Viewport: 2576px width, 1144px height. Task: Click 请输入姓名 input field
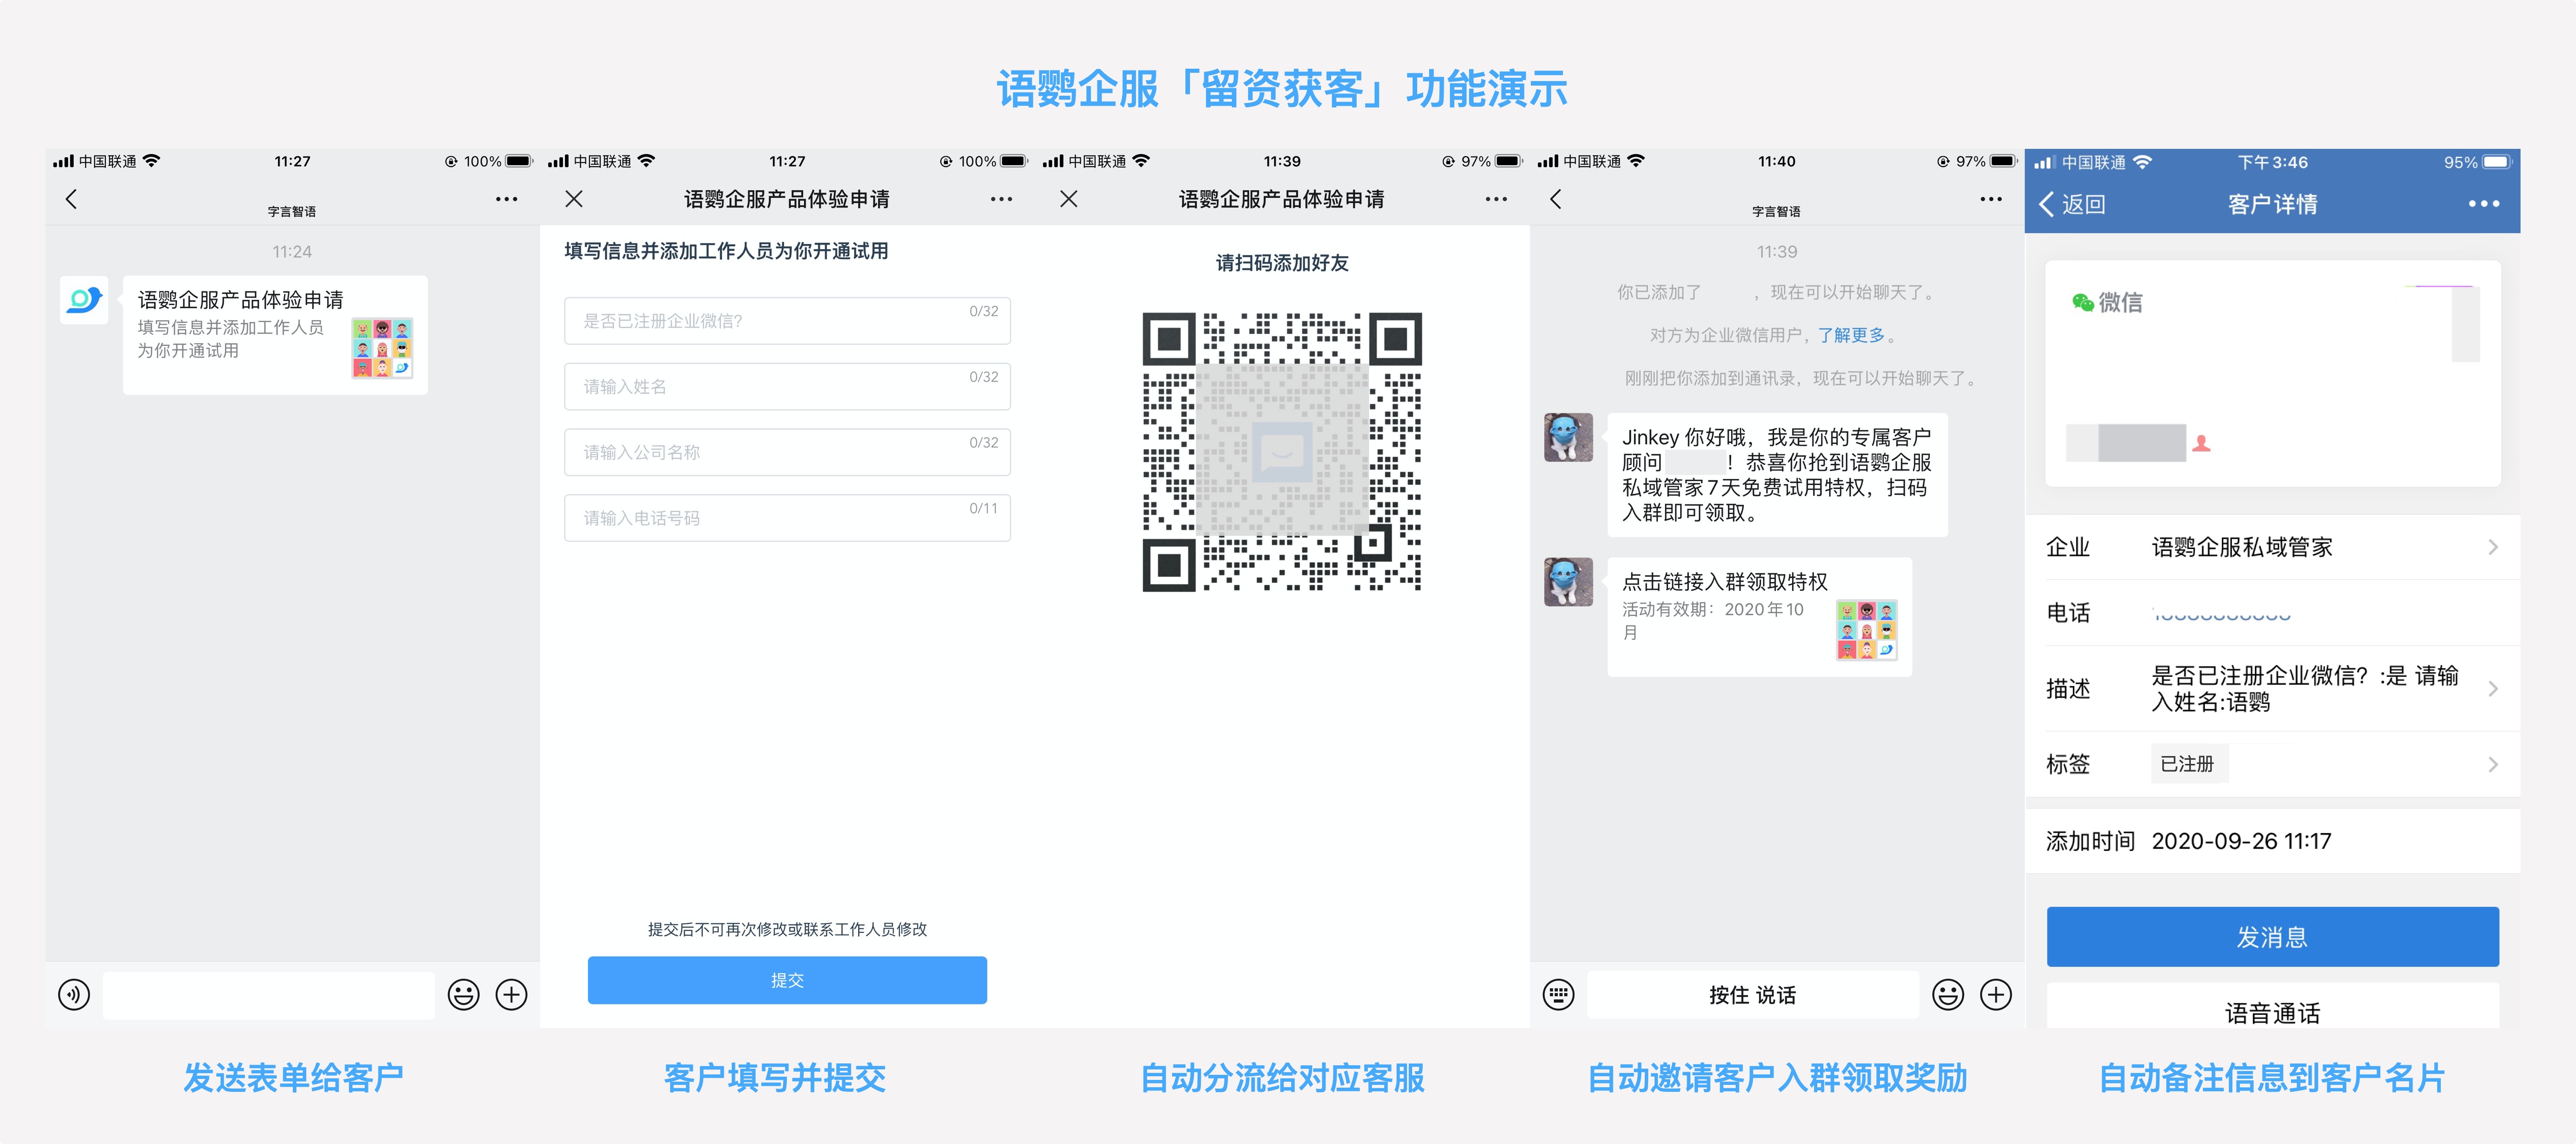coord(787,387)
